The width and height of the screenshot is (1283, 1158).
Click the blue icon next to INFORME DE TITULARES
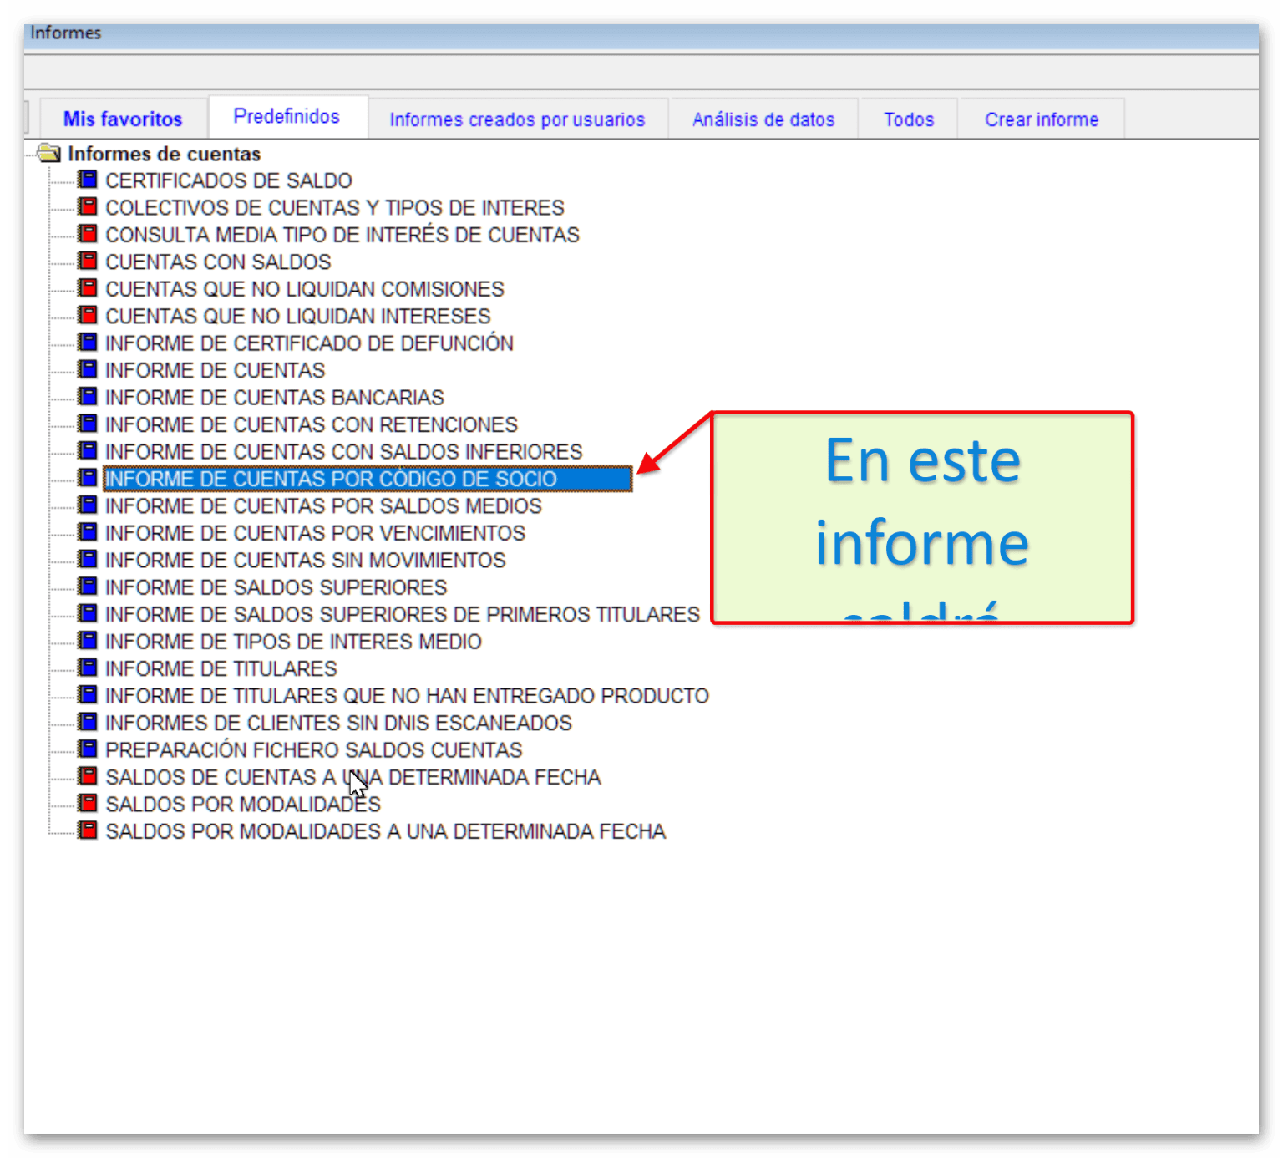coord(88,668)
